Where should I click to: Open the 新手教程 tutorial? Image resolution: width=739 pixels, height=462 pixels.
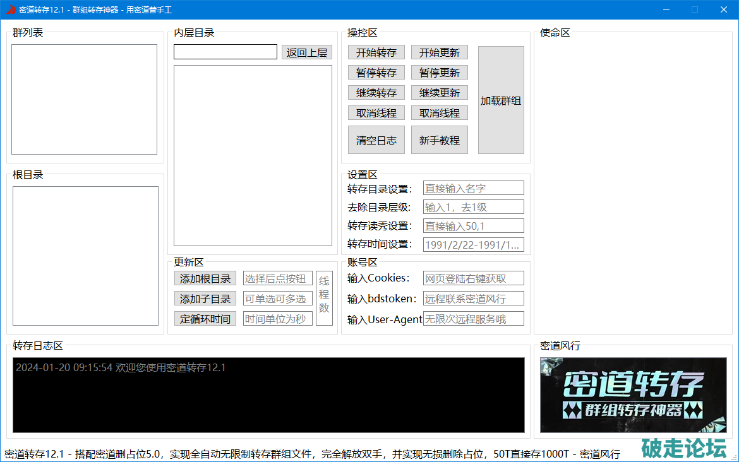(x=439, y=140)
